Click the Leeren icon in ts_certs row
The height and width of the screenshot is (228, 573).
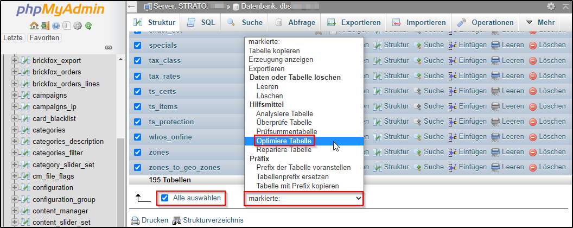[495, 91]
